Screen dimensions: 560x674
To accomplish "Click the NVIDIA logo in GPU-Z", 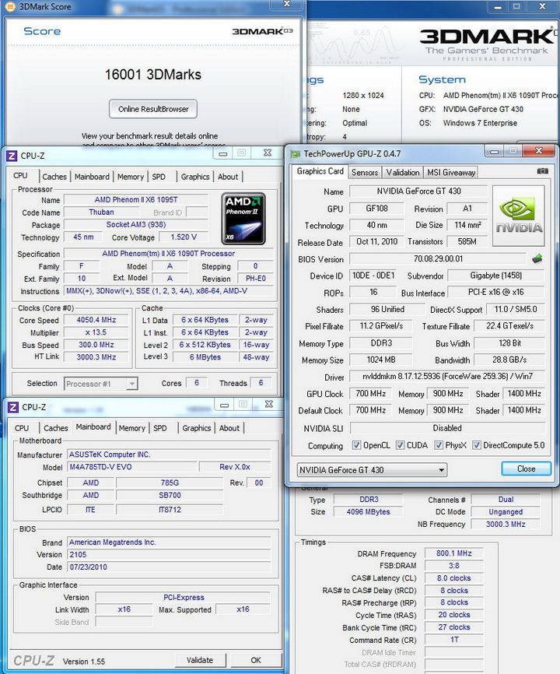I will (x=518, y=216).
